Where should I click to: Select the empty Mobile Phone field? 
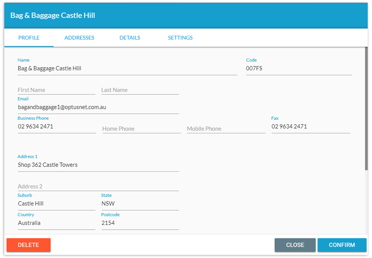(x=226, y=129)
